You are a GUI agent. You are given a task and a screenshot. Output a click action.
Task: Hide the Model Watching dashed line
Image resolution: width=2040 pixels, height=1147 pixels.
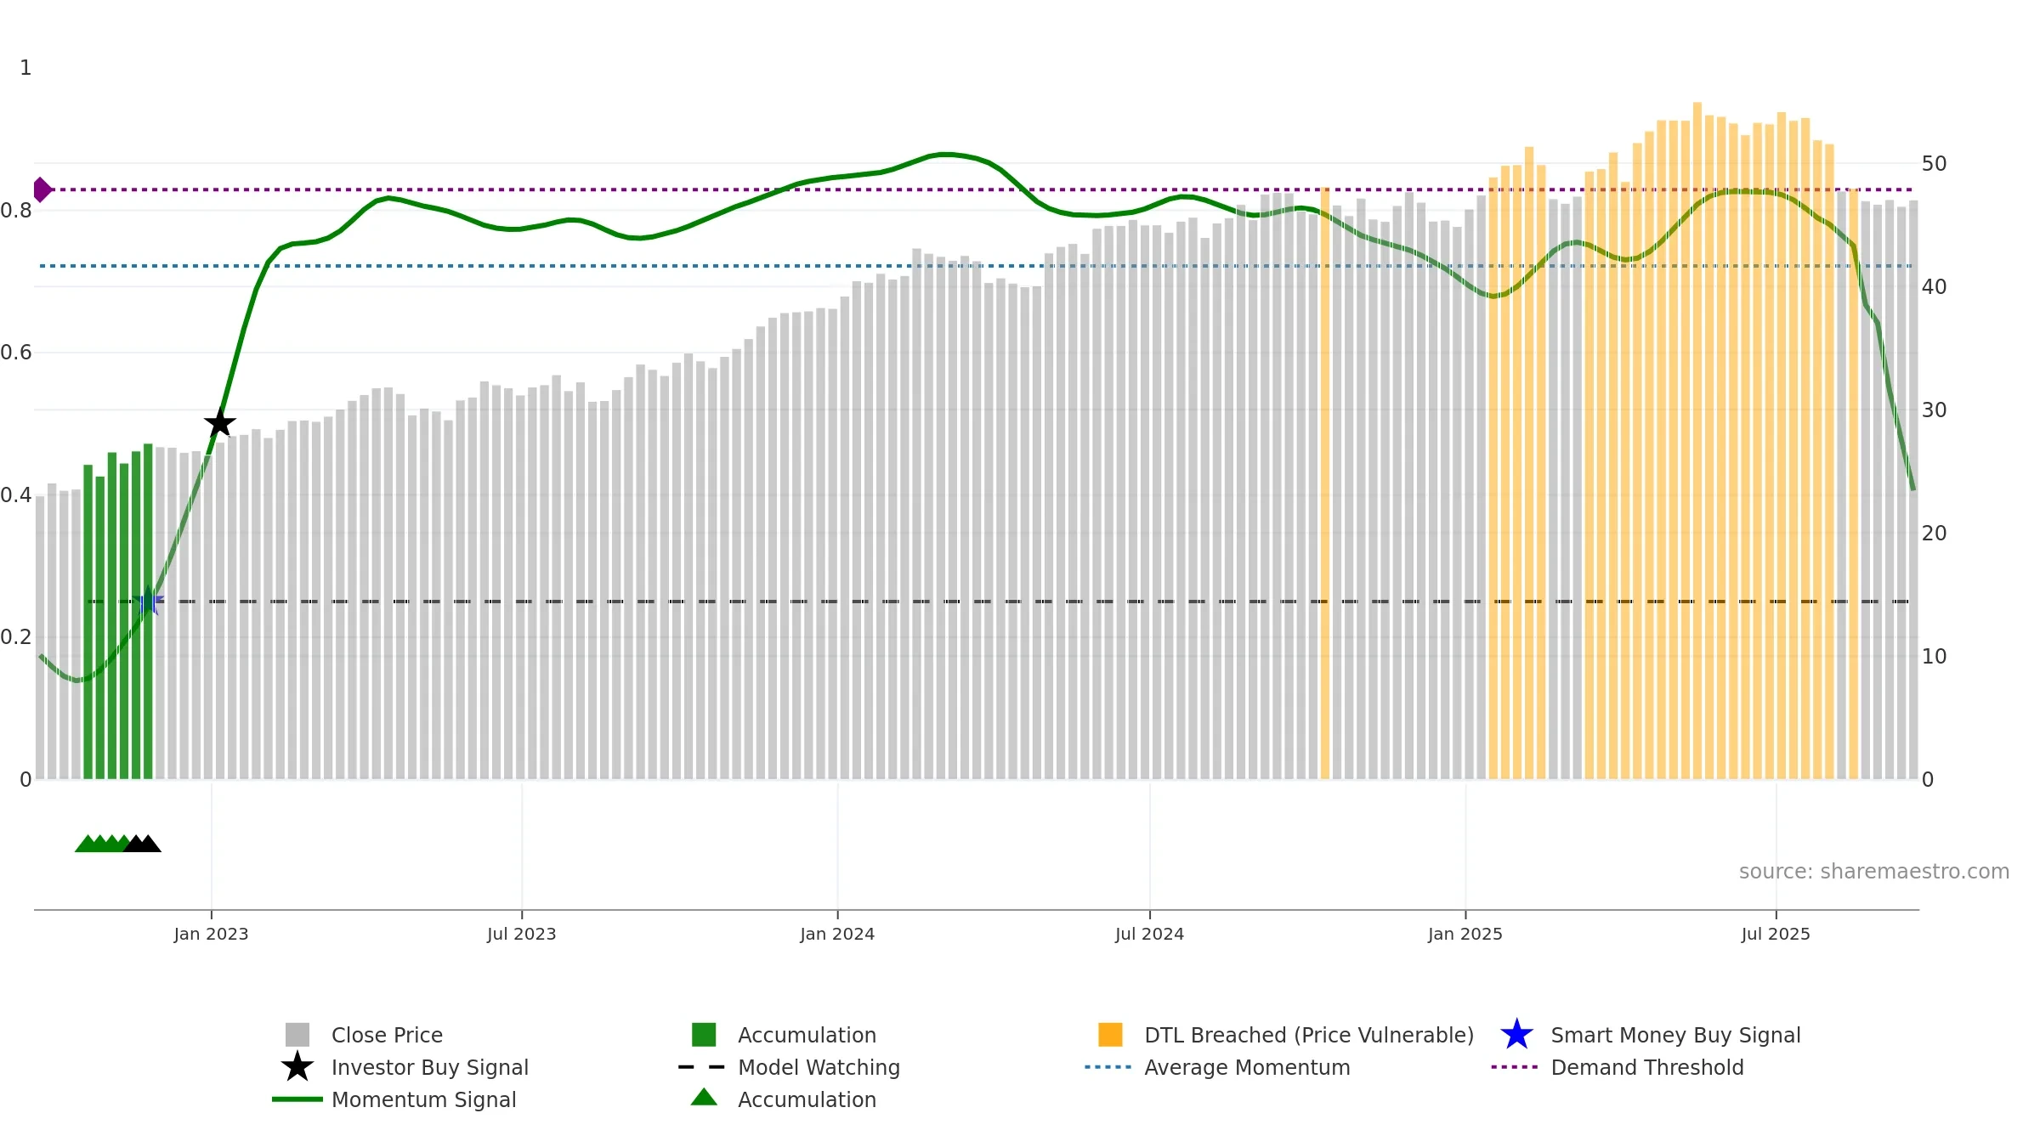(x=819, y=1067)
